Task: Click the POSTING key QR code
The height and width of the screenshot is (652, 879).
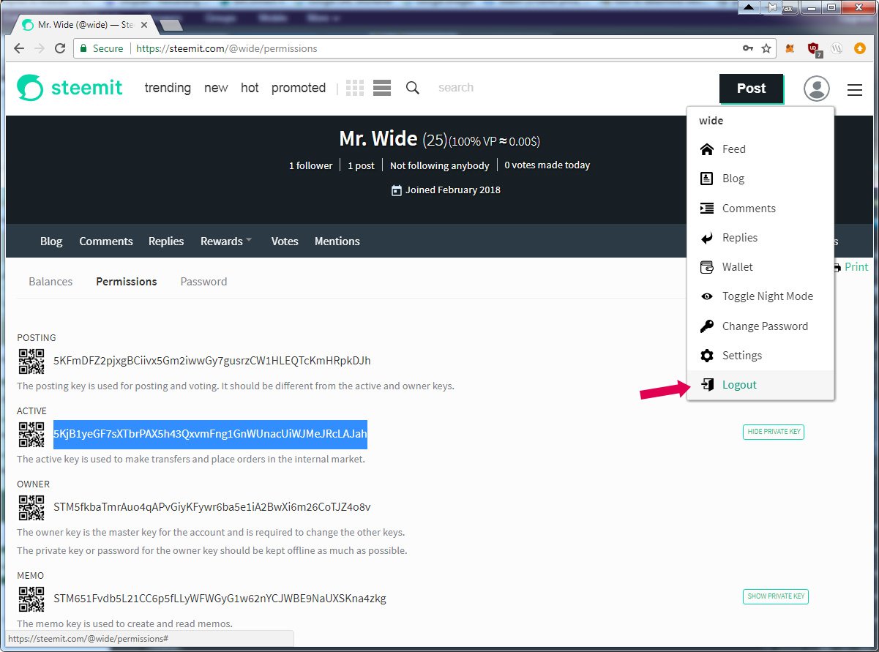Action: [x=31, y=361]
